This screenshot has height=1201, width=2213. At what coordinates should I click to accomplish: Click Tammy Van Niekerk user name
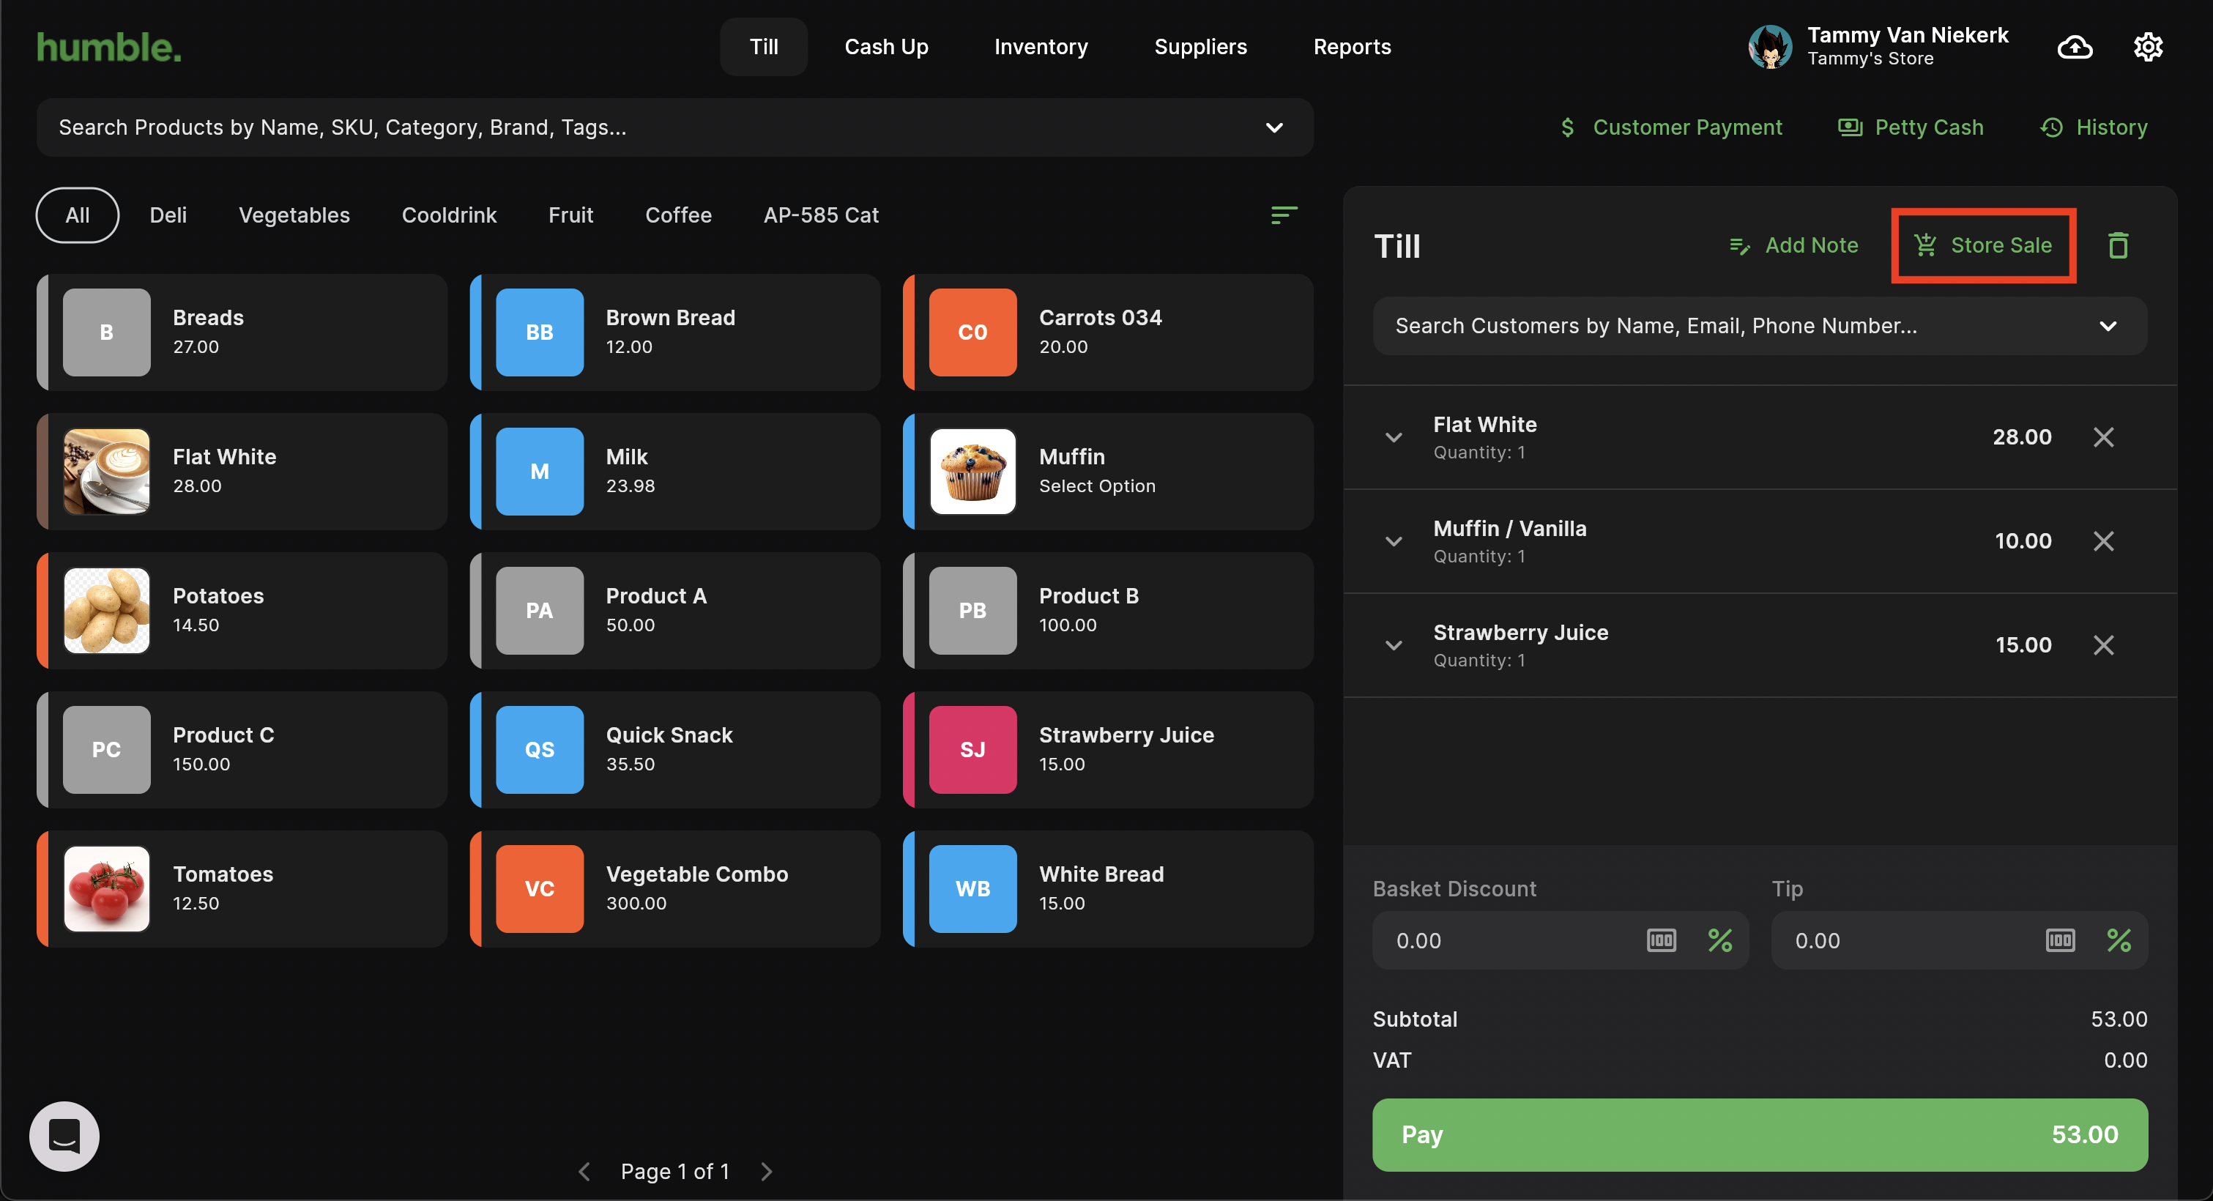point(1907,35)
